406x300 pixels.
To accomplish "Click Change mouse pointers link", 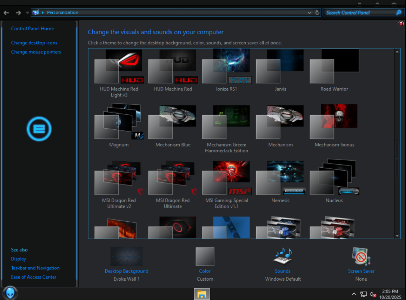I will [36, 52].
